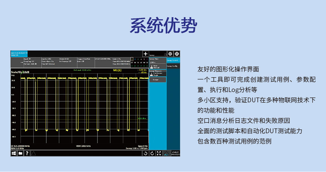Image resolution: width=326 pixels, height=172 pixels.
Task: Open the Windows start icon
Action: point(14,153)
